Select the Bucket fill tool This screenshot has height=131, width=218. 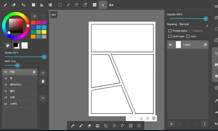click(x=42, y=5)
